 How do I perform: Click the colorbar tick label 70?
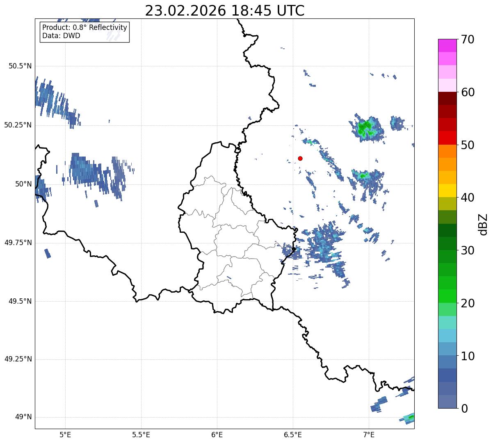[468, 39]
